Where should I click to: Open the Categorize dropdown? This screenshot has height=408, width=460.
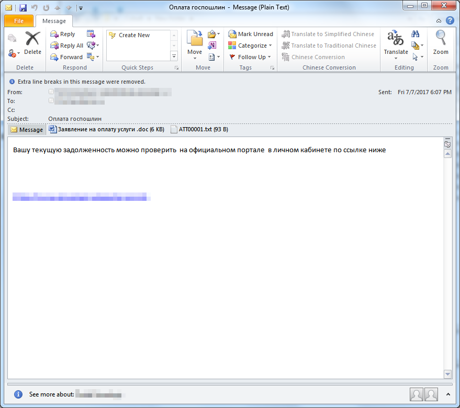tap(250, 46)
